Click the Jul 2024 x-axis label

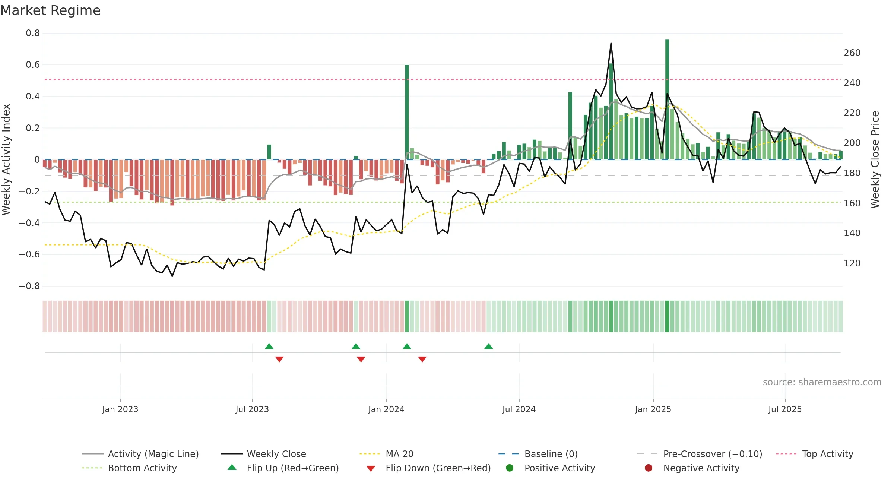(519, 409)
